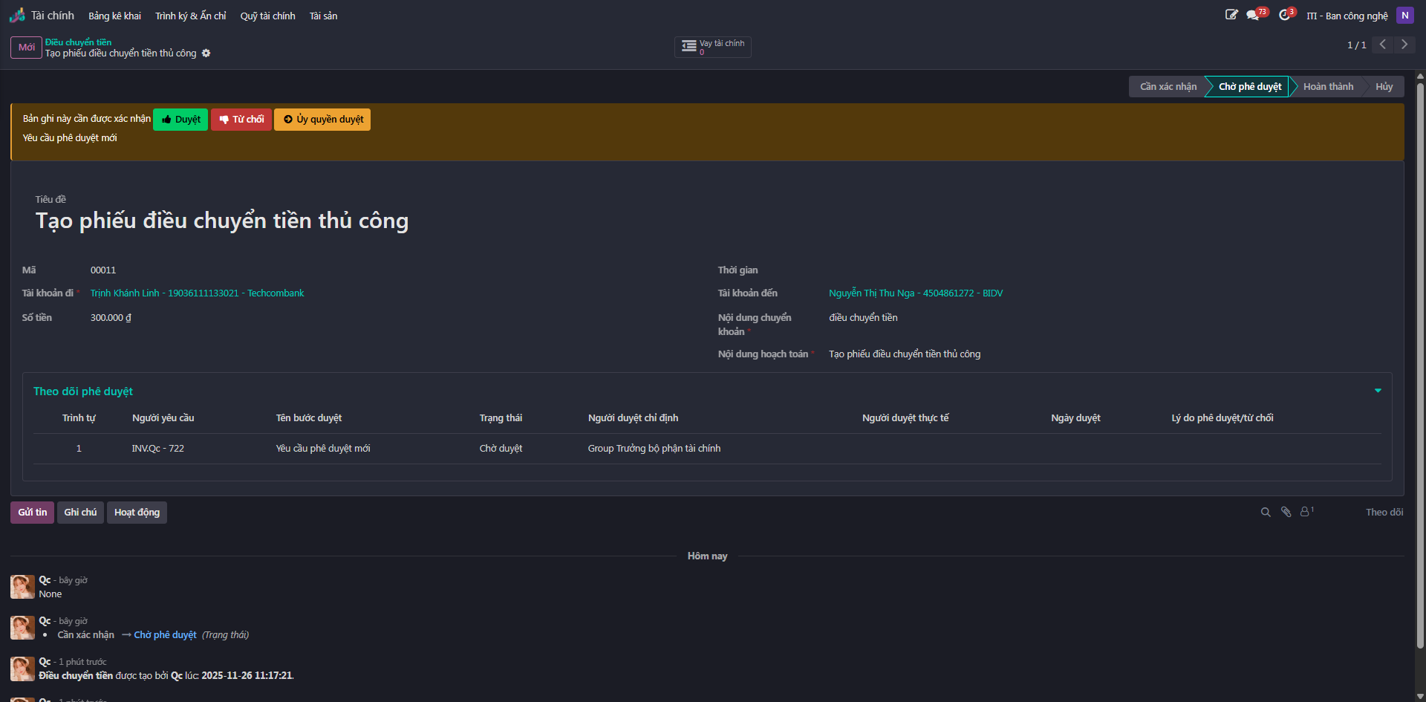
Task: Click the gear icon beside record title
Action: point(206,53)
